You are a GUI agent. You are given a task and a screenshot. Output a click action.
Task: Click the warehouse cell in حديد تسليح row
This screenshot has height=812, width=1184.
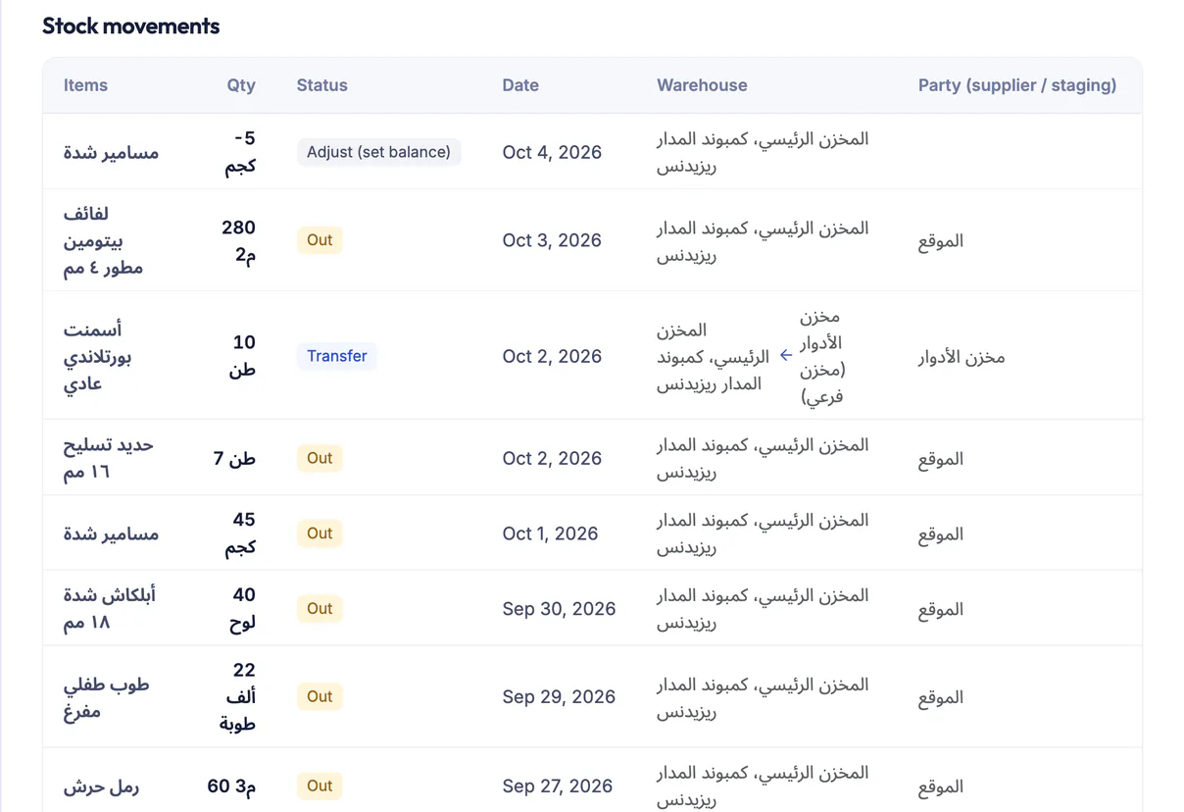(763, 458)
